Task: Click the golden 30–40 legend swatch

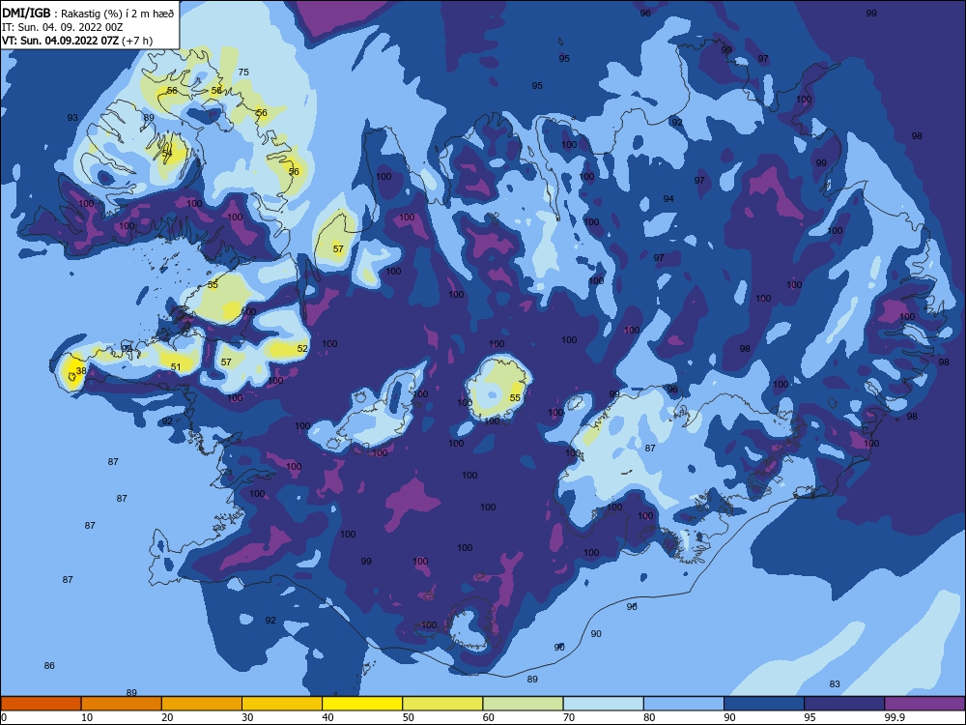Action: click(x=282, y=704)
